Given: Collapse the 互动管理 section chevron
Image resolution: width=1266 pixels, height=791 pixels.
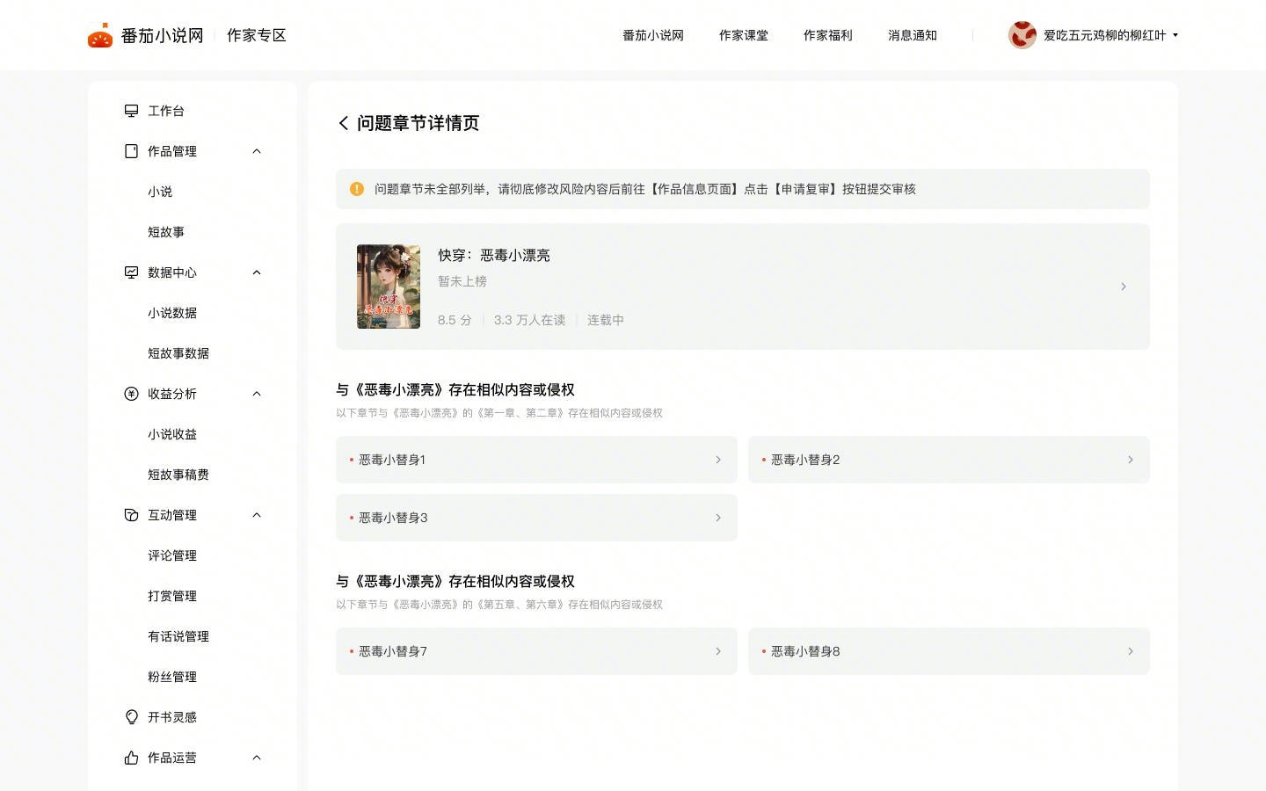Looking at the screenshot, I should coord(257,515).
